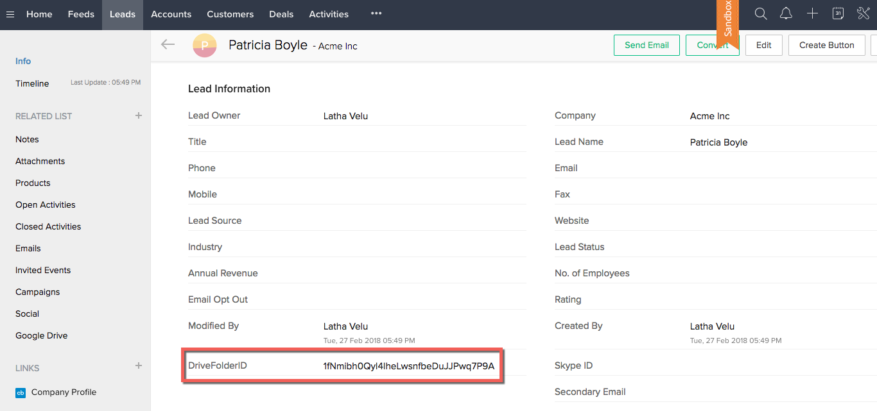Click the Edit button
The image size is (877, 411).
click(x=763, y=46)
